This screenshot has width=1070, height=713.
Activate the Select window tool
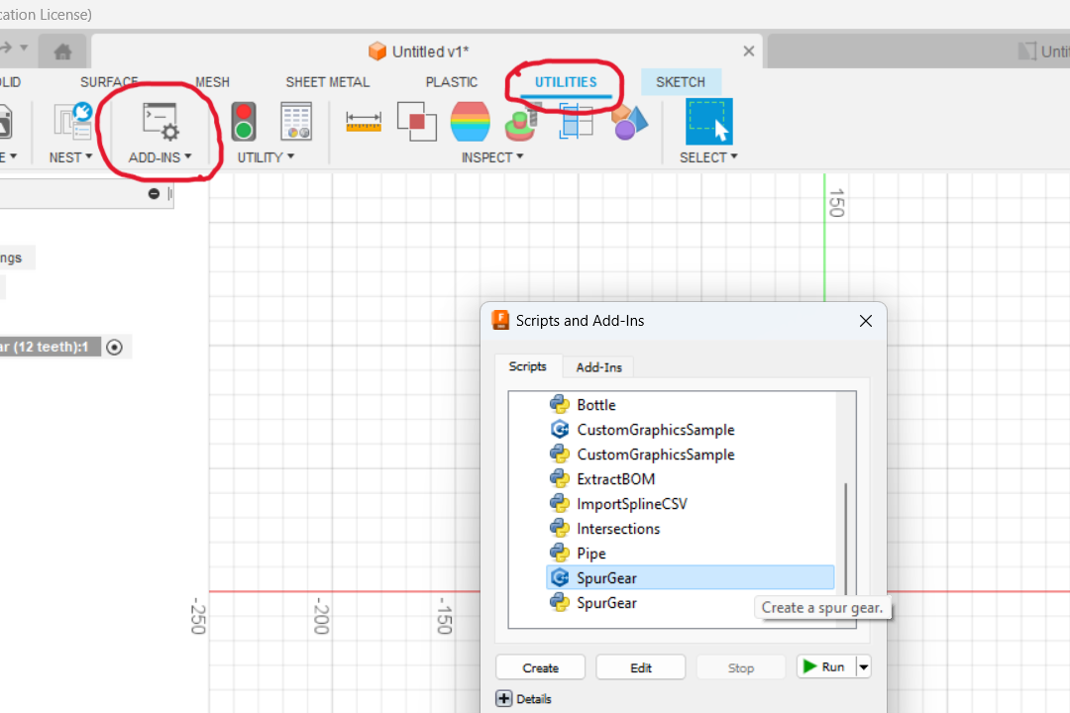(709, 122)
